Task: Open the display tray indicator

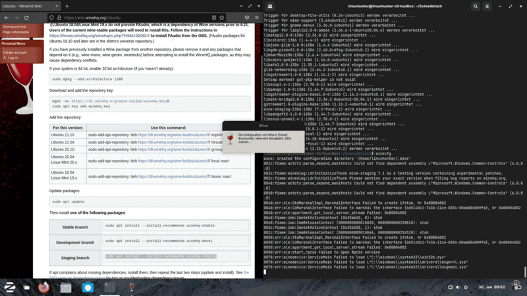Action: 450,287
